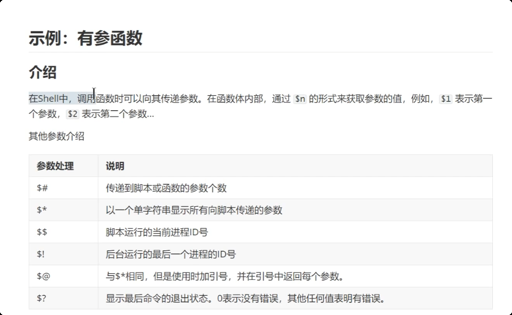Click the text 其他参数介绍
This screenshot has width=512, height=315.
coord(57,136)
